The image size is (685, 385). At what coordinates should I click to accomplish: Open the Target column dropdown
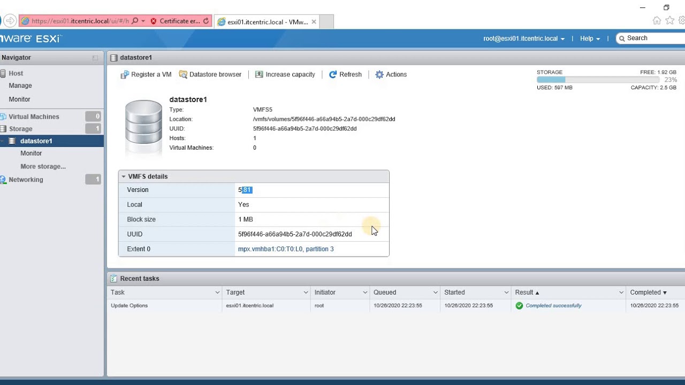click(x=306, y=292)
